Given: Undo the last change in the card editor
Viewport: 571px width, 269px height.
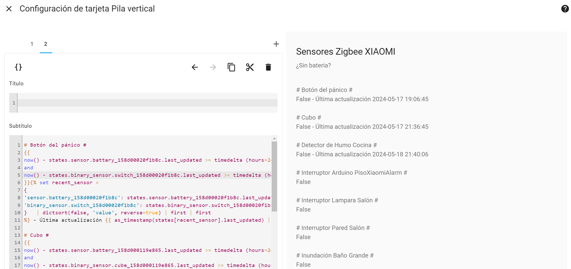Looking at the screenshot, I should tap(195, 67).
